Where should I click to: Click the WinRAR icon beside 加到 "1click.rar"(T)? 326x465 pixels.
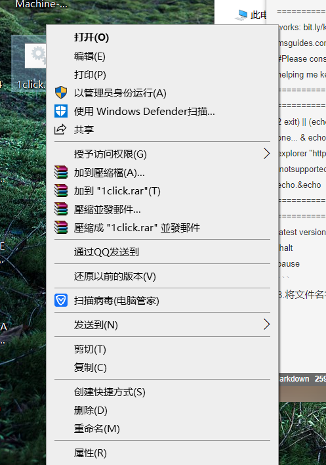pos(61,190)
